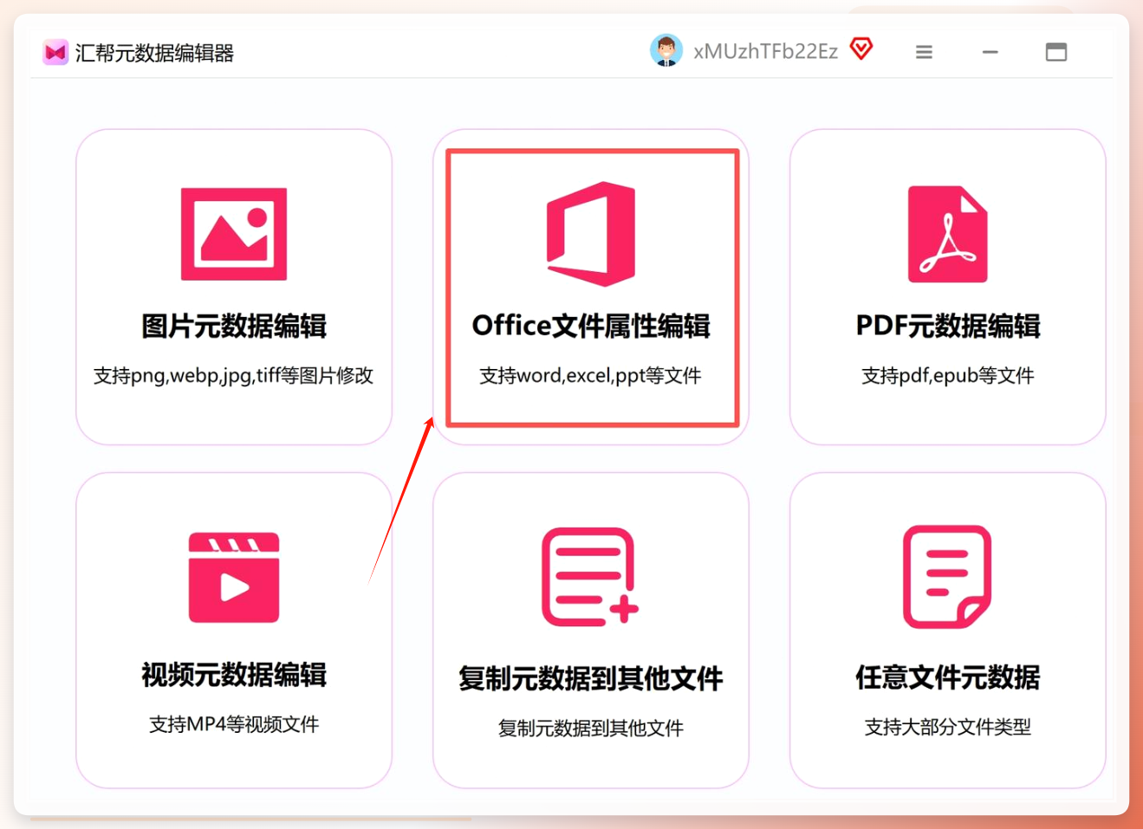Open Office文件属性编辑 heading
The height and width of the screenshot is (829, 1143).
pos(591,326)
